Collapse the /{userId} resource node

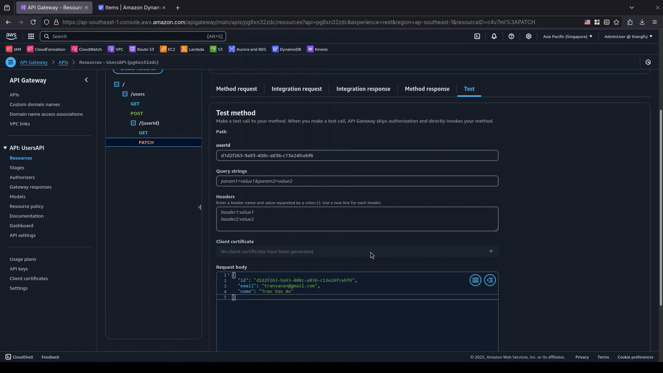(133, 123)
